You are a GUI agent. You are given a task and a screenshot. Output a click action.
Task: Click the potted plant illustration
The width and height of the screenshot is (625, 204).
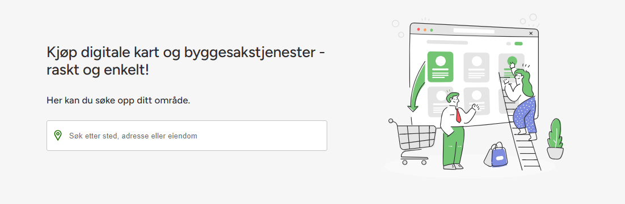[x=555, y=139]
